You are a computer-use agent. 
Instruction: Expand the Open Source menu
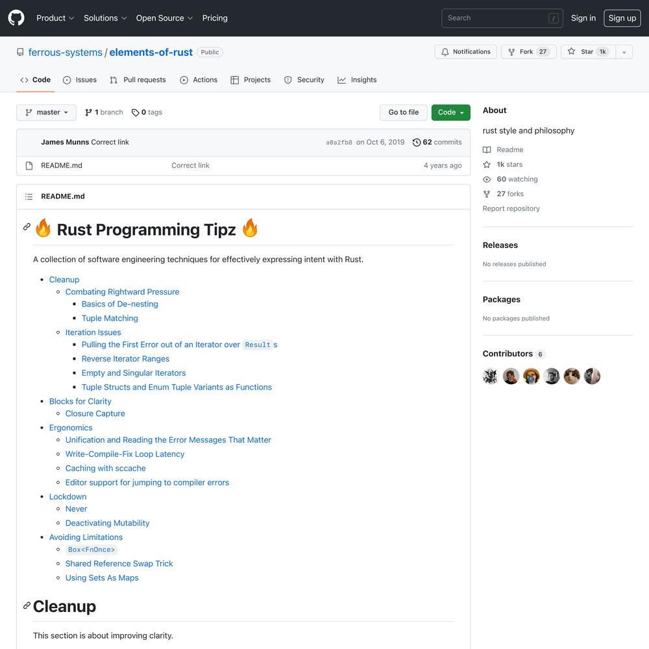coord(164,18)
